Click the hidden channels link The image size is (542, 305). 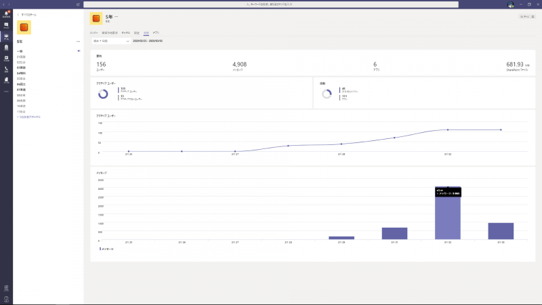28,117
